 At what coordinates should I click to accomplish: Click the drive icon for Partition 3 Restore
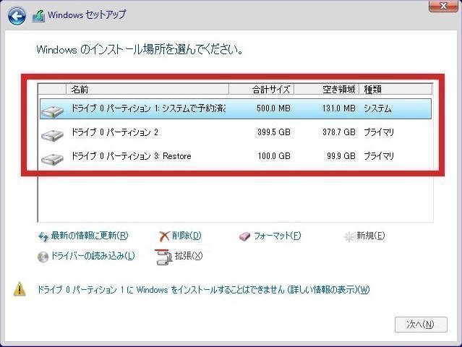53,159
